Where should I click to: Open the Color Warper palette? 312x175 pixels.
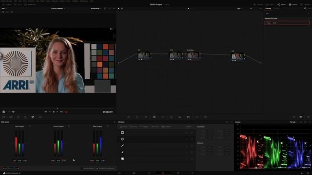pos(137,117)
